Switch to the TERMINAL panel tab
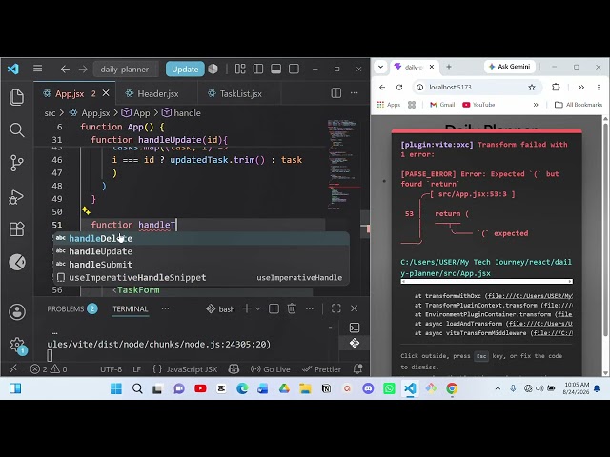 point(131,308)
